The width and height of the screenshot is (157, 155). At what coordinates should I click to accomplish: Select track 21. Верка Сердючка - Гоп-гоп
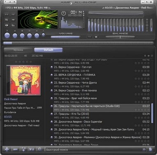point(102,69)
